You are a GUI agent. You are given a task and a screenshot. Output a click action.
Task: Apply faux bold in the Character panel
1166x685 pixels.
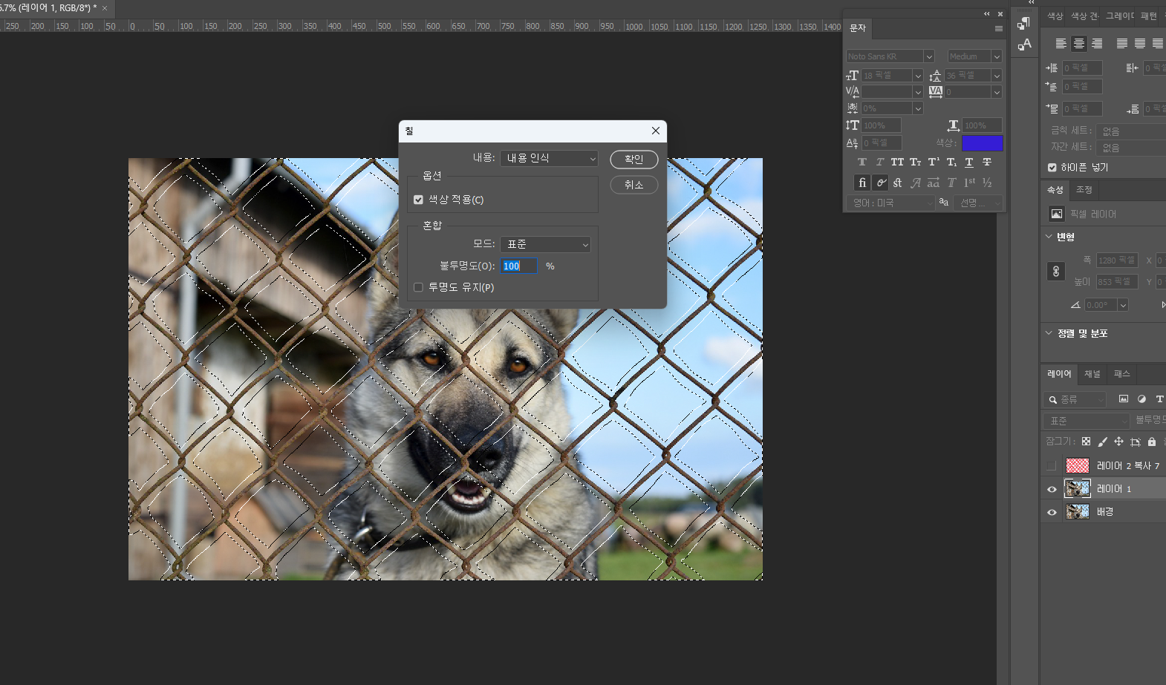(x=862, y=162)
